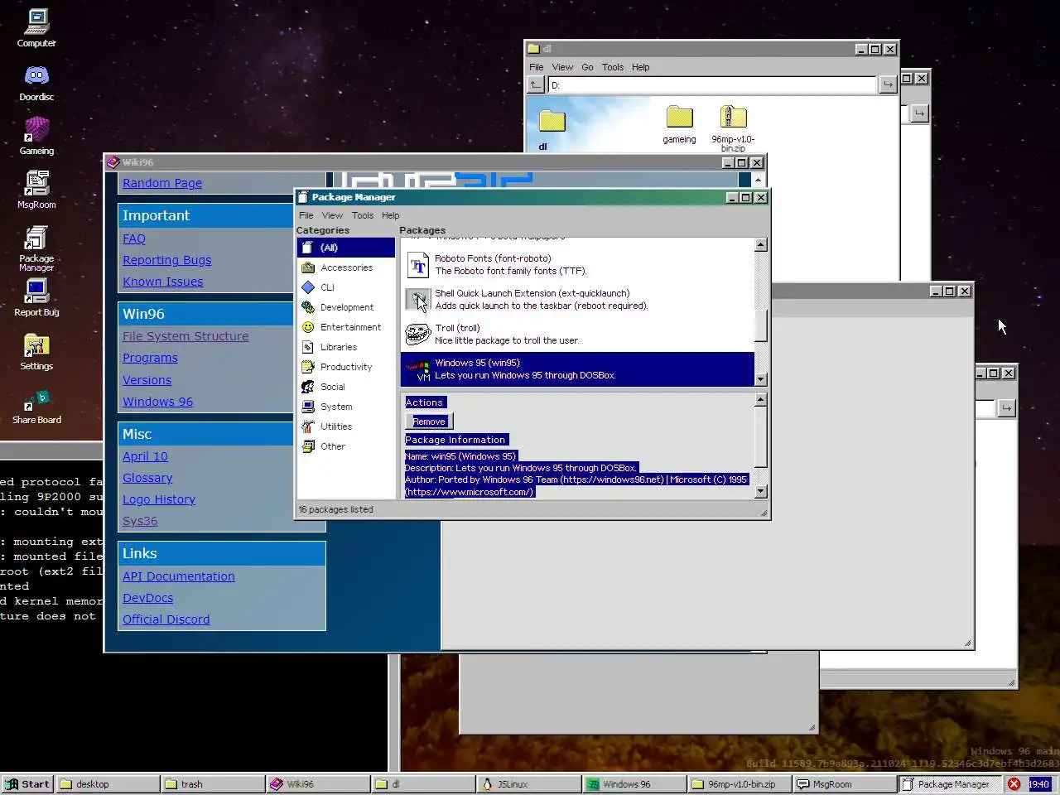
Task: Open the Random Page link in Wiki96
Action: tap(162, 183)
